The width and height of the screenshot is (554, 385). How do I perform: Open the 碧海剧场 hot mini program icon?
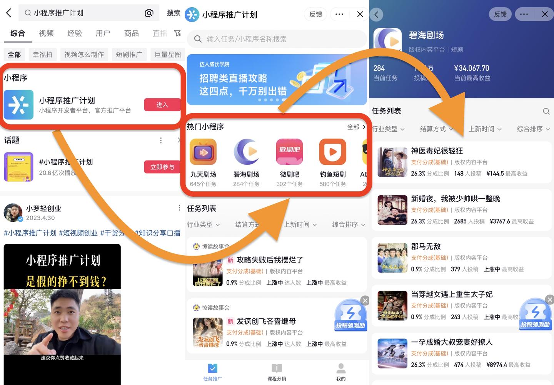pyautogui.click(x=247, y=152)
